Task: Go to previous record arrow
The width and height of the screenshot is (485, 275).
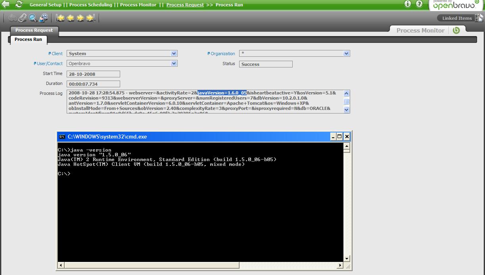Action: (x=71, y=18)
